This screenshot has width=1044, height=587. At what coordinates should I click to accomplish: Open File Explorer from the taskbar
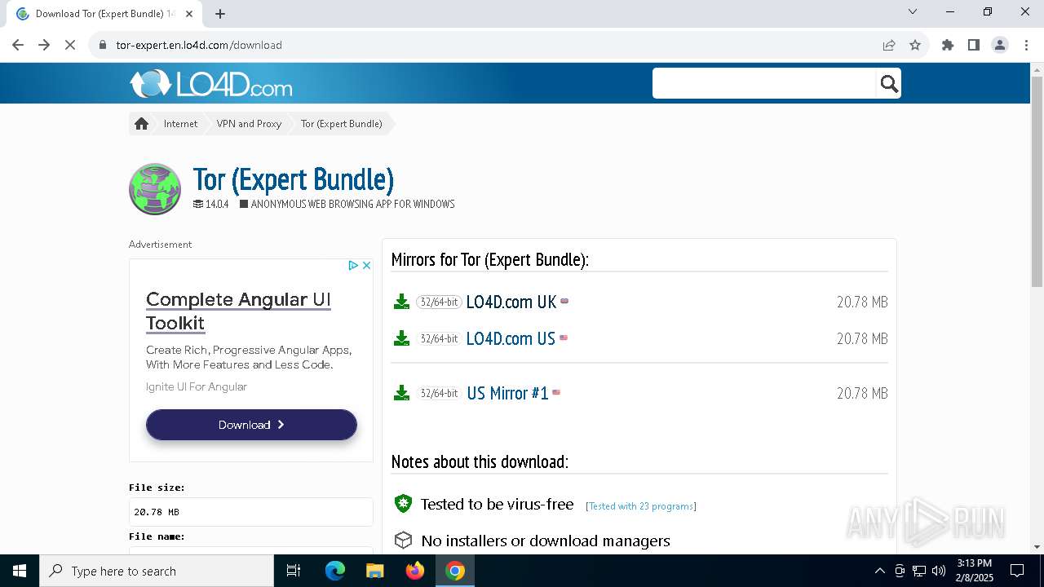coord(374,571)
